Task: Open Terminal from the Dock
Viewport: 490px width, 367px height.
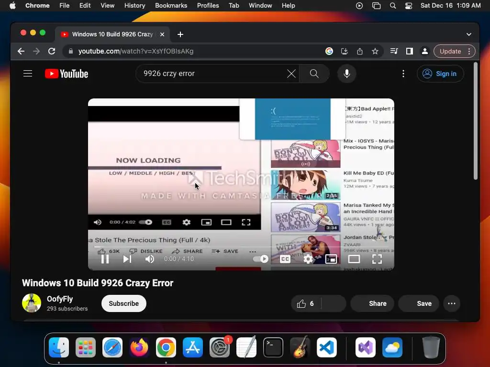Action: click(273, 347)
